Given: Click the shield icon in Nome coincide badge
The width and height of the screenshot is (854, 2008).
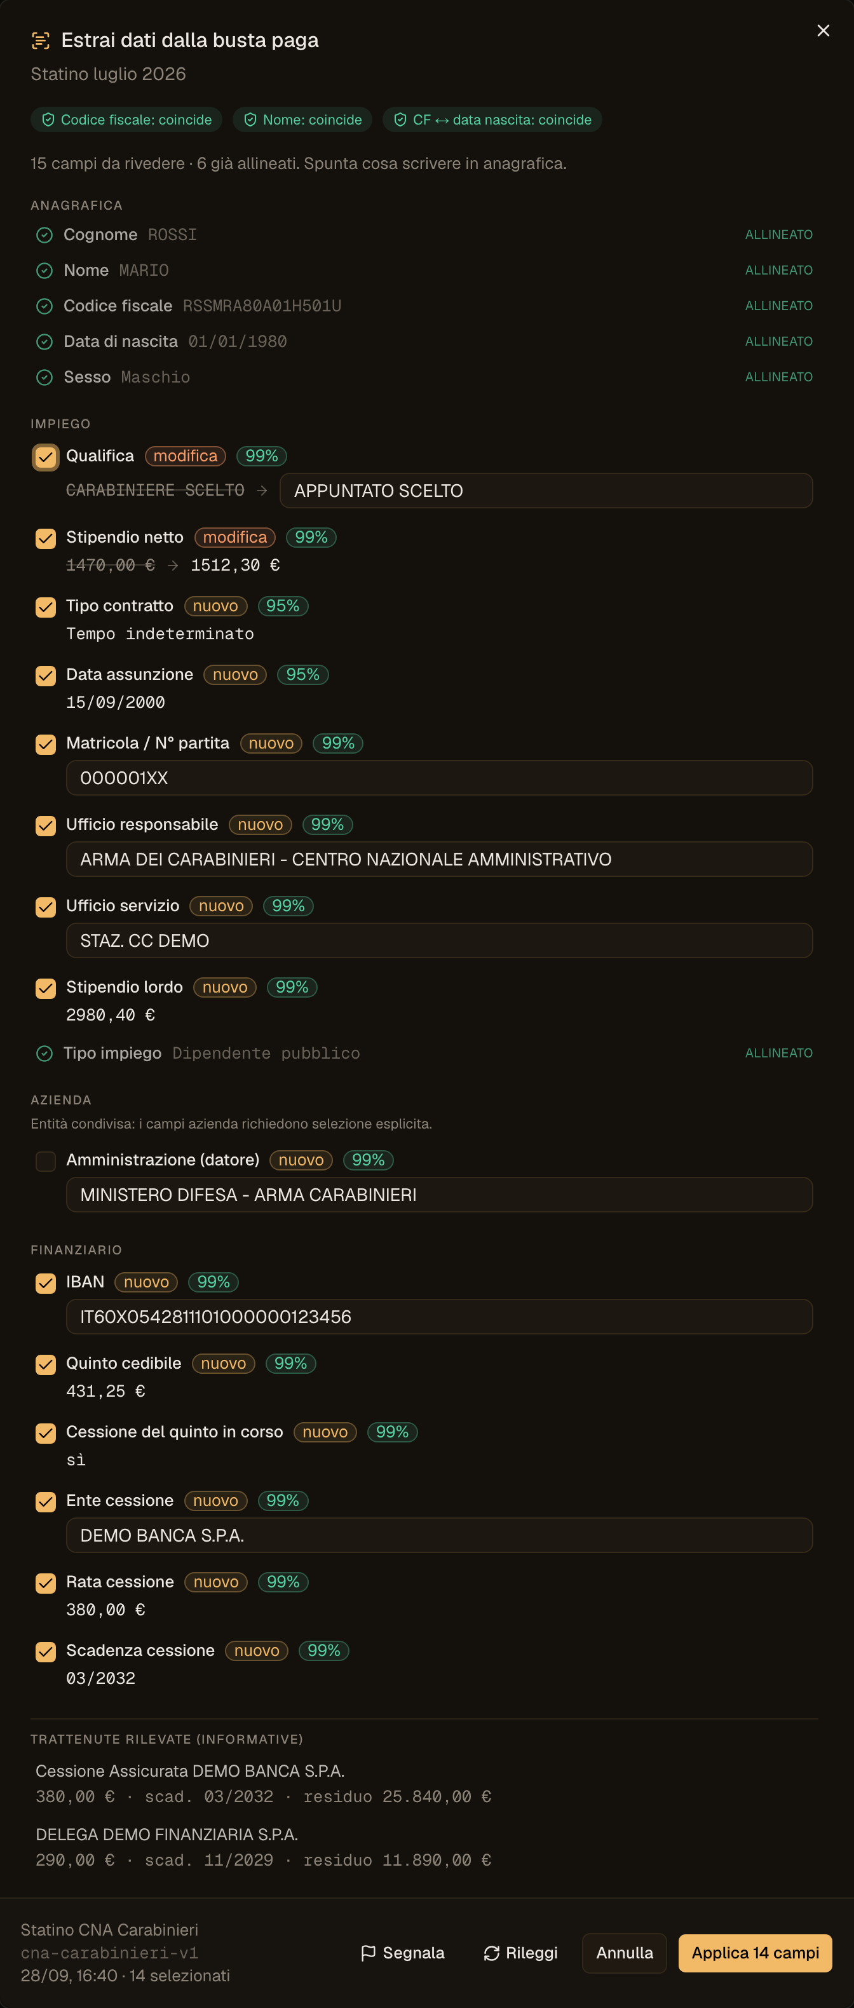Looking at the screenshot, I should pyautogui.click(x=250, y=119).
